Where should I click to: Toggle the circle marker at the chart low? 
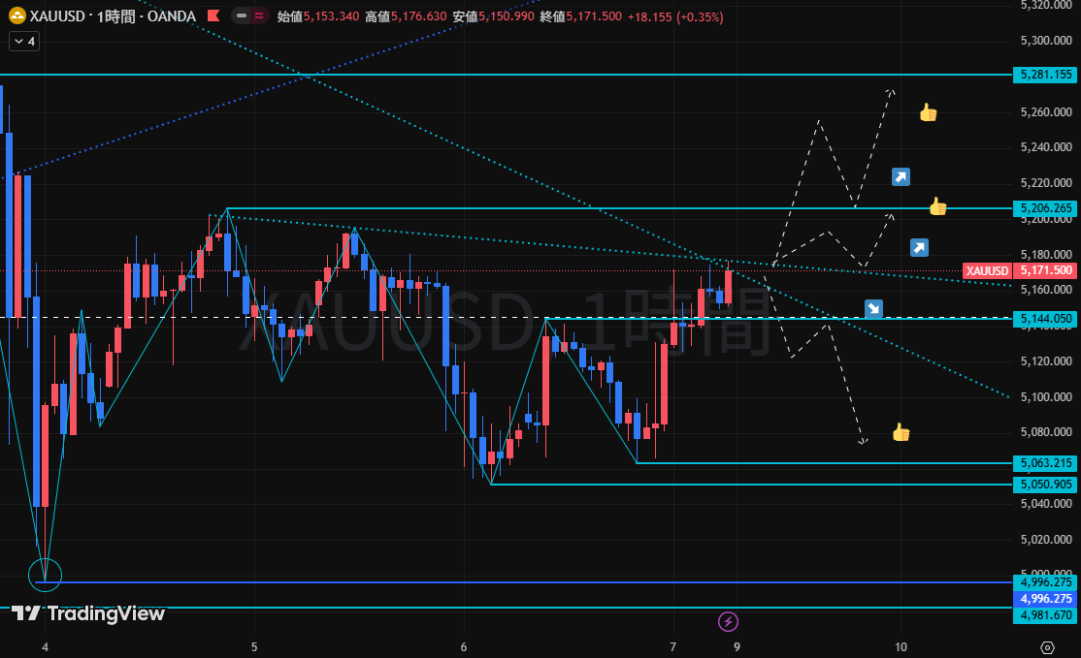(x=45, y=575)
